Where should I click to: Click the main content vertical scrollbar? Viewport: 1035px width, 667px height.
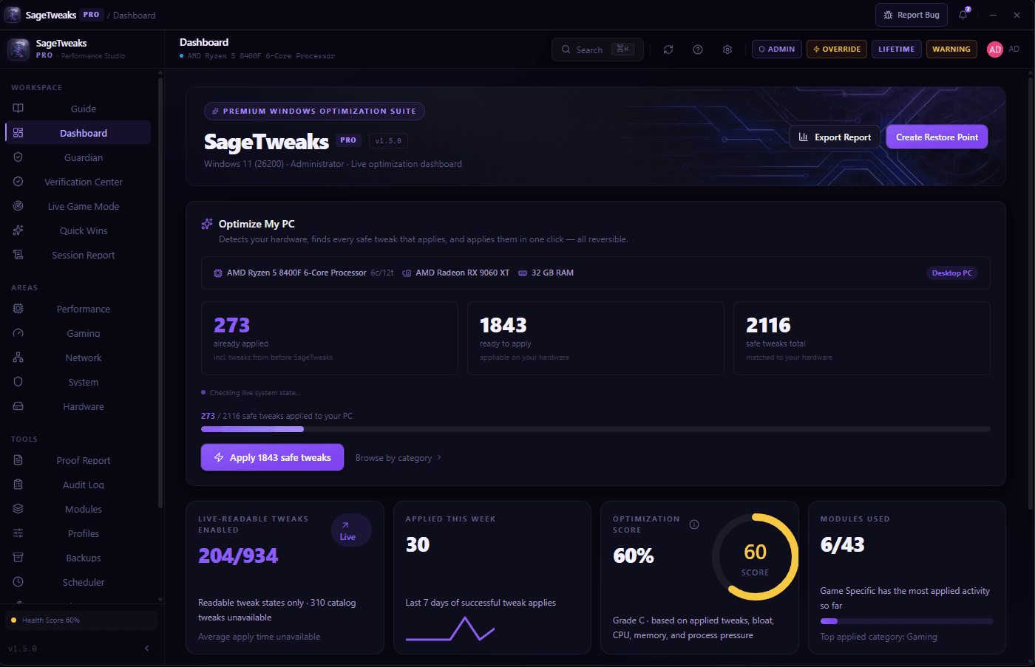[1031, 292]
